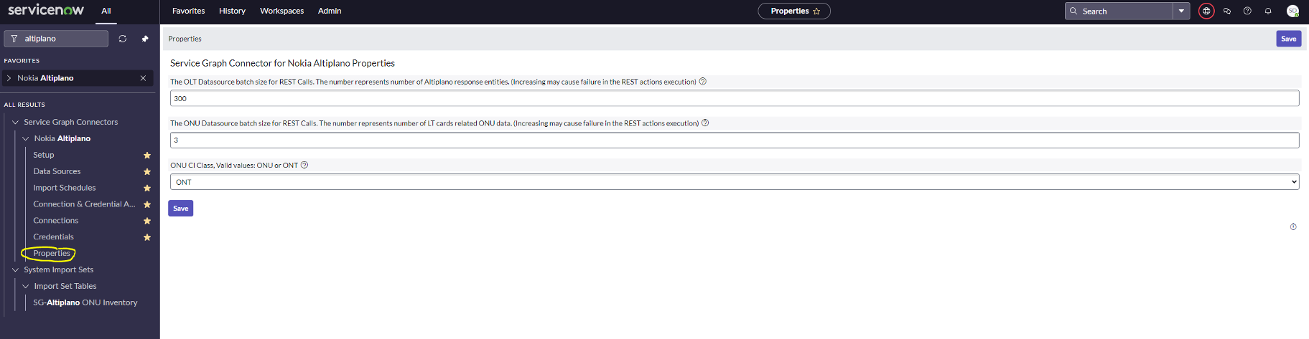Toggle favorite star for Credentials
1309x339 pixels.
pos(147,237)
